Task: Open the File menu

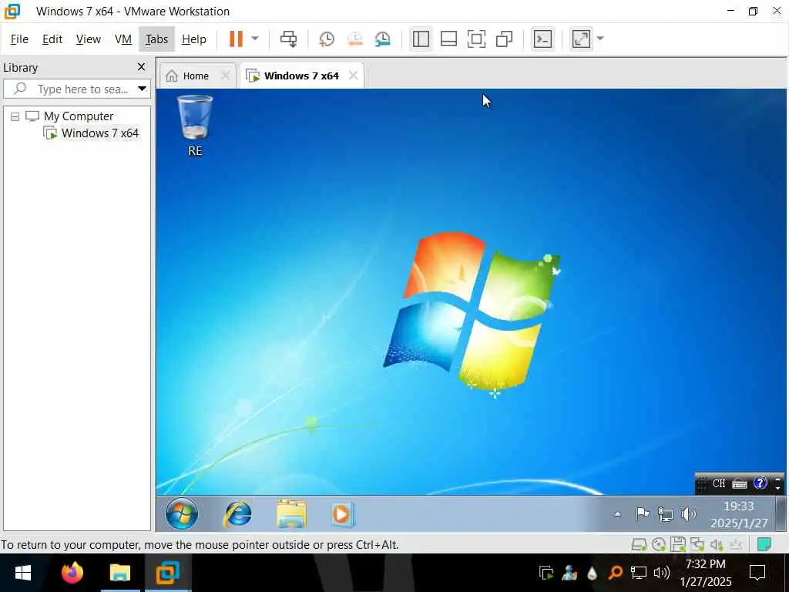Action: pos(19,39)
